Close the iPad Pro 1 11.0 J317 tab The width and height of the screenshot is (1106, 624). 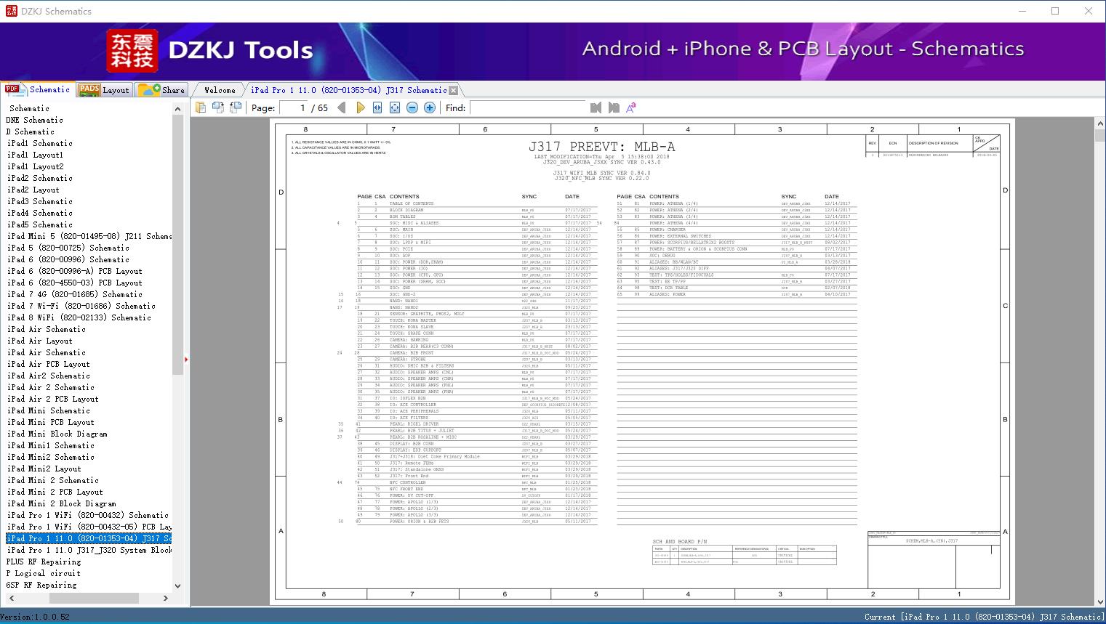[454, 91]
